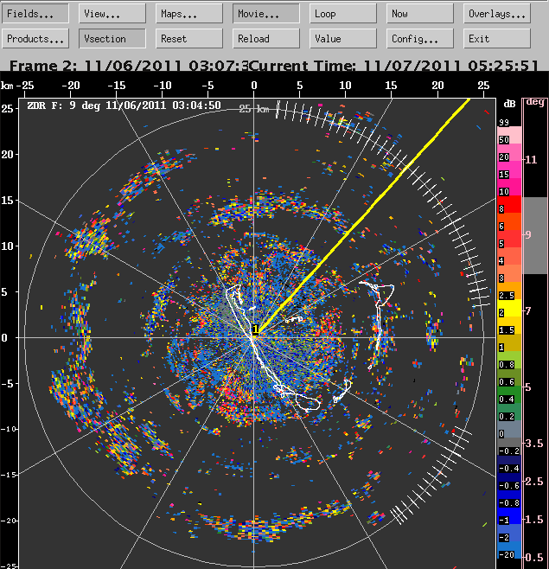
Task: Click the Frame 2 timestamp text
Action: click(129, 66)
